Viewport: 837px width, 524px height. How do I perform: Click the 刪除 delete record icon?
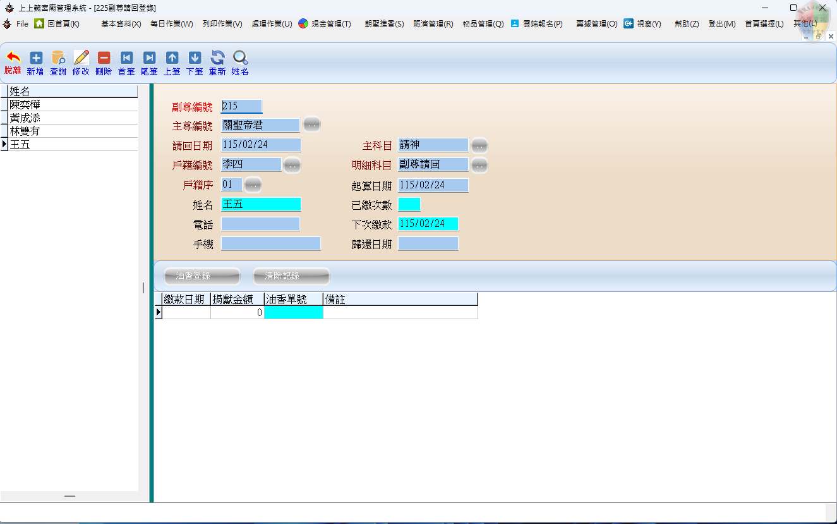click(104, 58)
